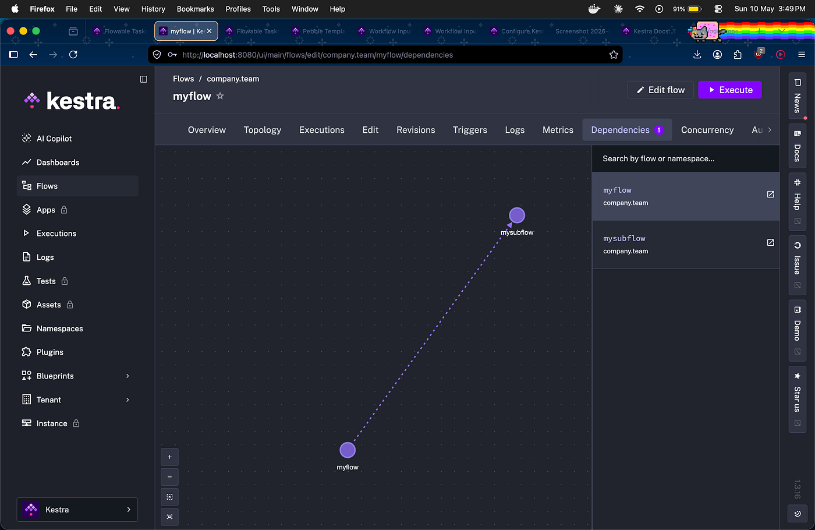Open the Concurrency tab
Viewport: 815px width, 530px height.
pyautogui.click(x=707, y=130)
